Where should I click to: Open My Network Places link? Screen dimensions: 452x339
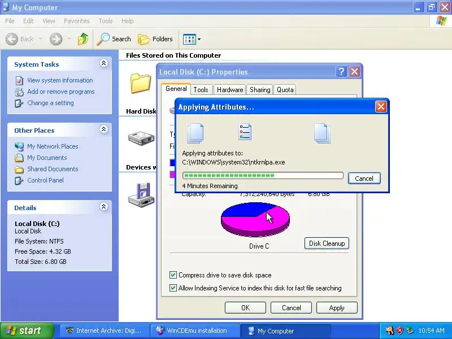53,146
